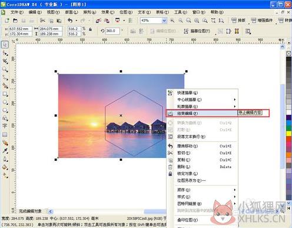
Task: Open the 位图 menu
Action: pyautogui.click(x=126, y=12)
